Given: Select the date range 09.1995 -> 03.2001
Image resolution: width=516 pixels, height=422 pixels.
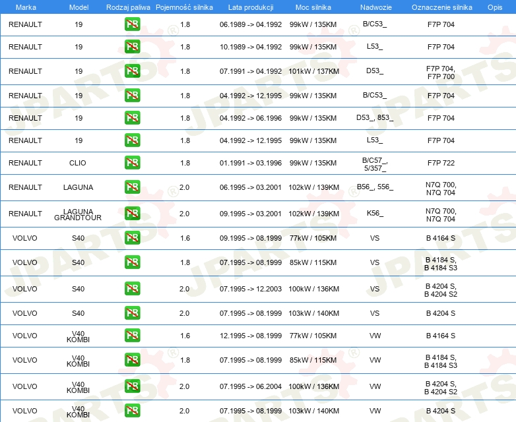Looking at the screenshot, I should 251,214.
